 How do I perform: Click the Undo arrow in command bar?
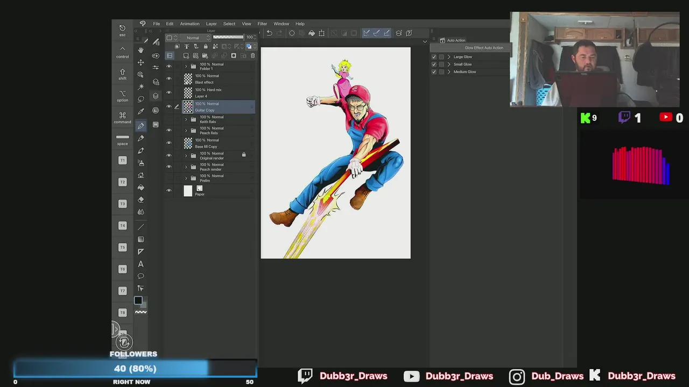click(x=269, y=33)
